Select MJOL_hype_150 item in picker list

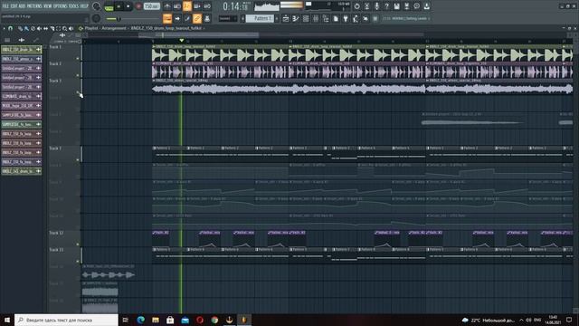pos(22,106)
